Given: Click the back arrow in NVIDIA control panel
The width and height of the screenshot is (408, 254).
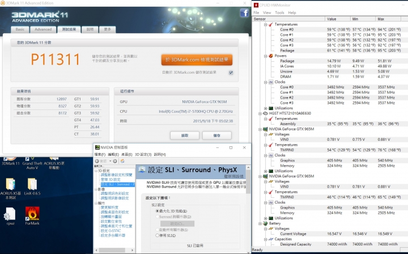Looking at the screenshot, I should 97,161.
